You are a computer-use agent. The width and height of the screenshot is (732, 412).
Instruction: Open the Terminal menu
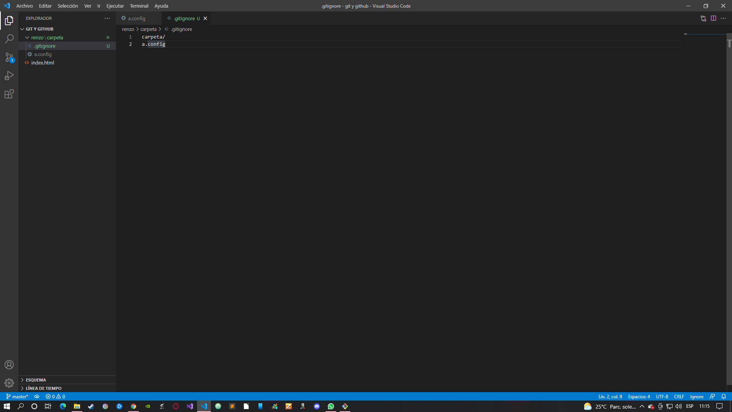click(x=139, y=6)
